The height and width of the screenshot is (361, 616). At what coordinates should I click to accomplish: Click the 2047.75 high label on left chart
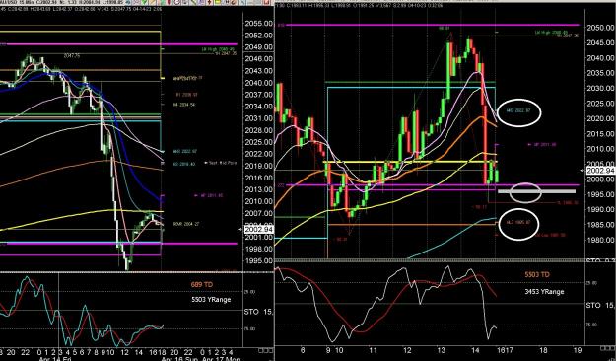tap(72, 56)
